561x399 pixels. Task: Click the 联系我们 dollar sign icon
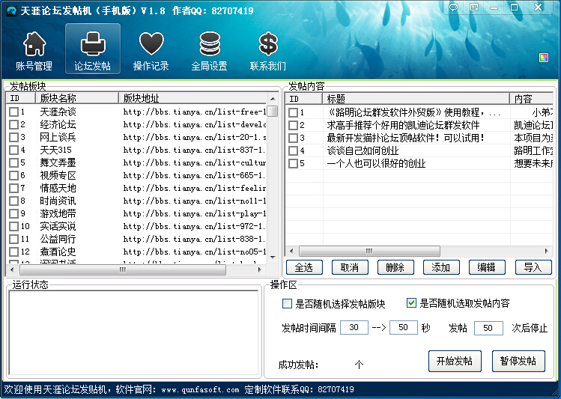267,51
